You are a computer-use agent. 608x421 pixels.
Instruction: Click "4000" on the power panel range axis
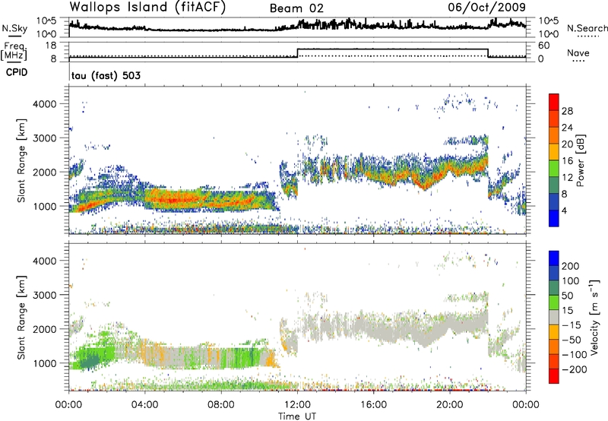44,104
